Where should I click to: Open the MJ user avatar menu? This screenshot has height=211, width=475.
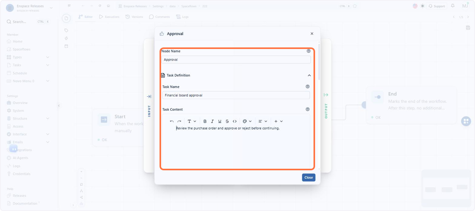pos(465,6)
